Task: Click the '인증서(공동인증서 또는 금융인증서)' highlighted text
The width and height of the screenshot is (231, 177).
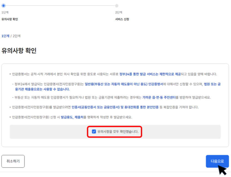Action: tap(96, 107)
